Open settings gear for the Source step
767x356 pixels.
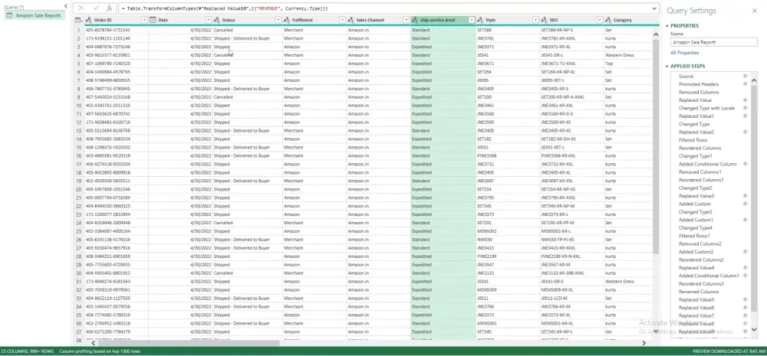[x=745, y=77]
